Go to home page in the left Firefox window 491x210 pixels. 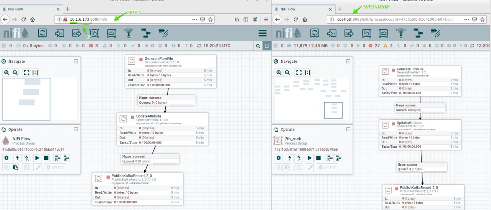(33, 19)
